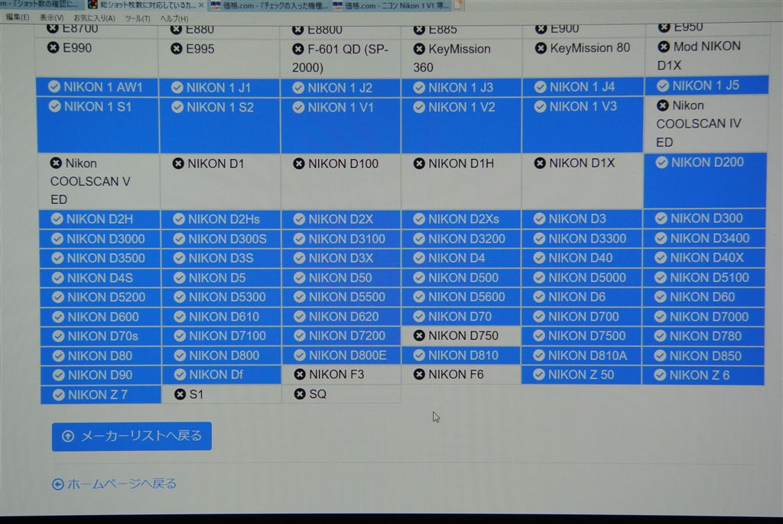Switch to the 価格.com チェックの入った機種 tab
The width and height of the screenshot is (783, 524).
pos(268,5)
